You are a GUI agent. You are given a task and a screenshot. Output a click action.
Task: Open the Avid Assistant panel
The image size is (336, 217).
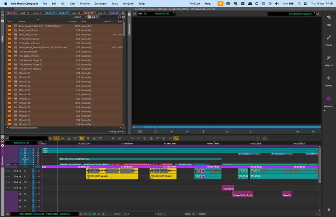pos(328,99)
